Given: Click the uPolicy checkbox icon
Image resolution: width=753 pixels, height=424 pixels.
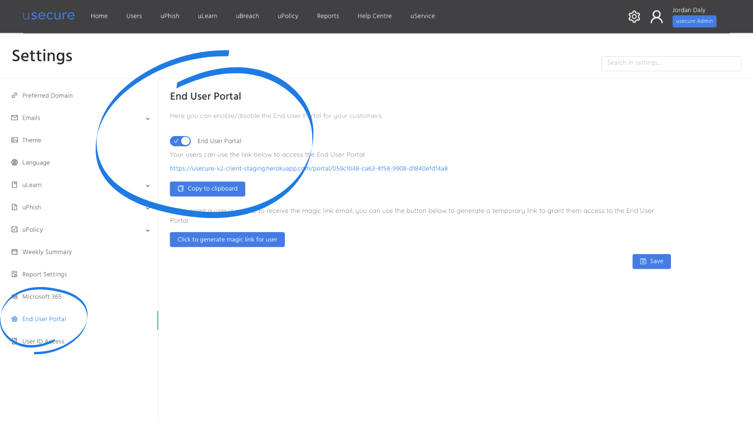Looking at the screenshot, I should (x=14, y=230).
